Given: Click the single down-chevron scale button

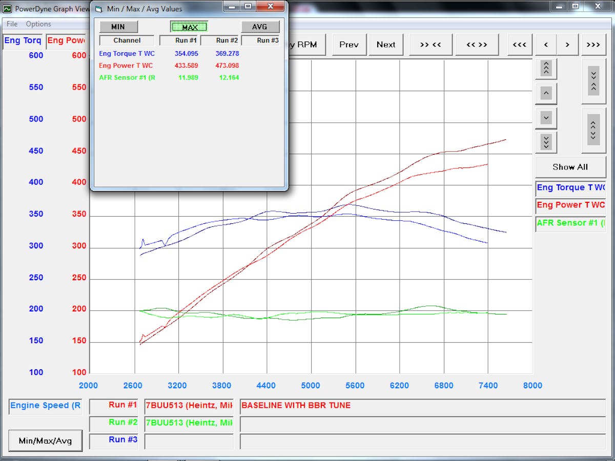Looking at the screenshot, I should click(546, 118).
